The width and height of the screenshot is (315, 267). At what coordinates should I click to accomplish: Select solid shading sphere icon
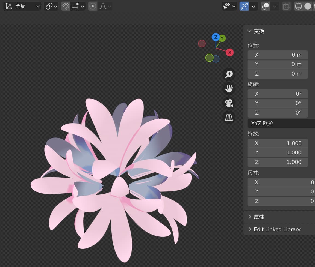coord(308,6)
